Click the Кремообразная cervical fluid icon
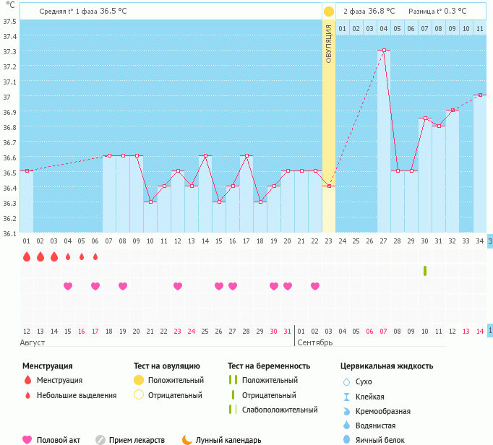Screen dimensions: 493x445 pyautogui.click(x=346, y=410)
